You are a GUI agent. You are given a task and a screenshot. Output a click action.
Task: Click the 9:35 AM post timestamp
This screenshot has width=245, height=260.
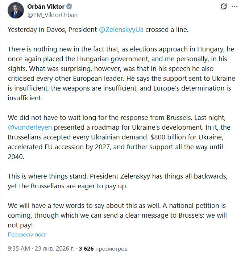tap(18, 249)
